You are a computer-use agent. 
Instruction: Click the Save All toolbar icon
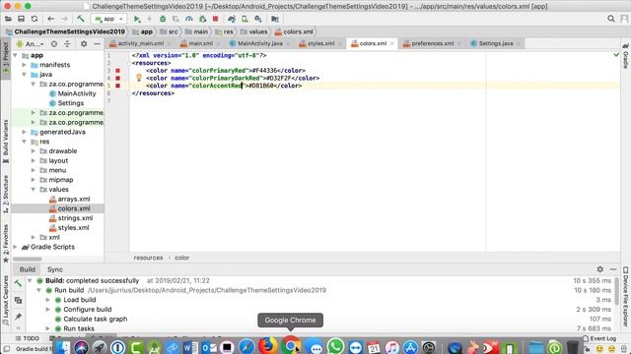click(x=22, y=19)
